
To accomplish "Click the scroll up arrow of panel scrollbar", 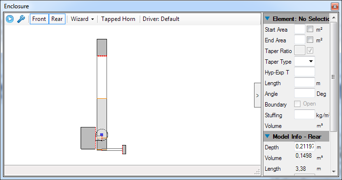I will (x=334, y=18).
